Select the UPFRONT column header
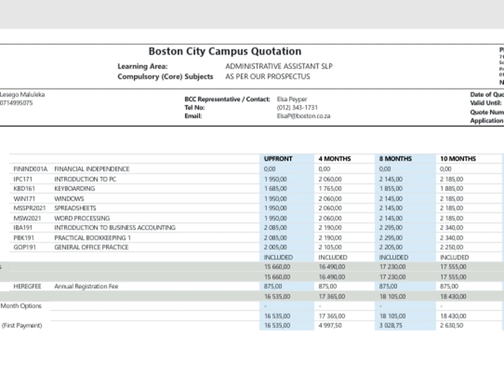This screenshot has height=378, width=504. 278,159
